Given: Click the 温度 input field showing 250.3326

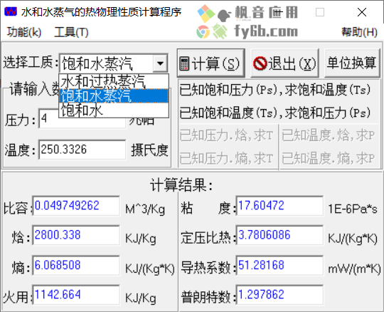Looking at the screenshot, I should [x=82, y=150].
